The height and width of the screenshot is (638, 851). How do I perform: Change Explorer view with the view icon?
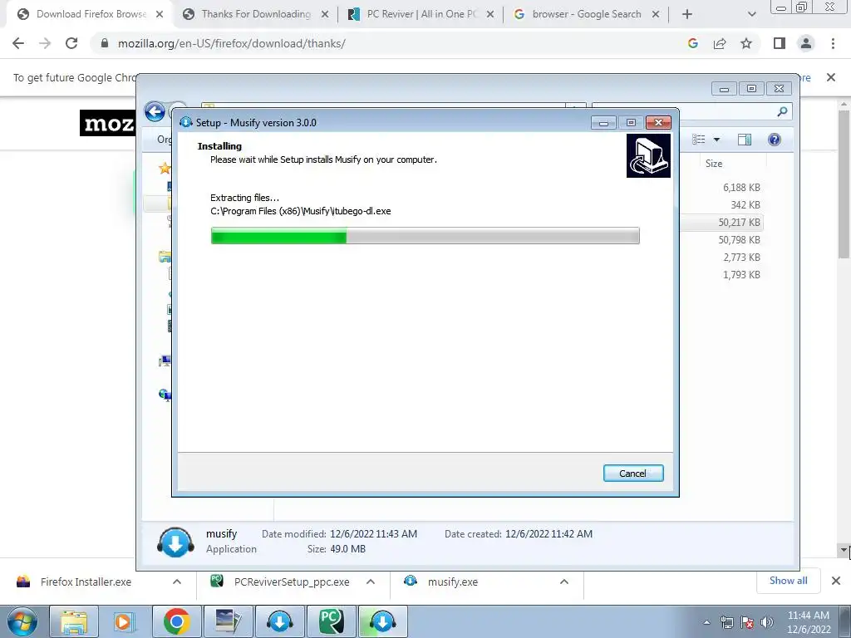[x=699, y=140]
